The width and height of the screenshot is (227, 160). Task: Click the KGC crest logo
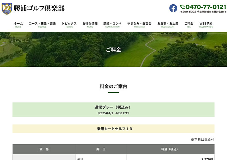(x=7, y=9)
